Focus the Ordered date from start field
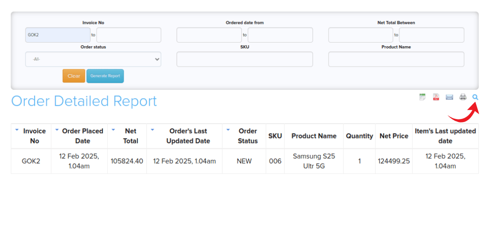Image resolution: width=490 pixels, height=230 pixels. coord(209,35)
